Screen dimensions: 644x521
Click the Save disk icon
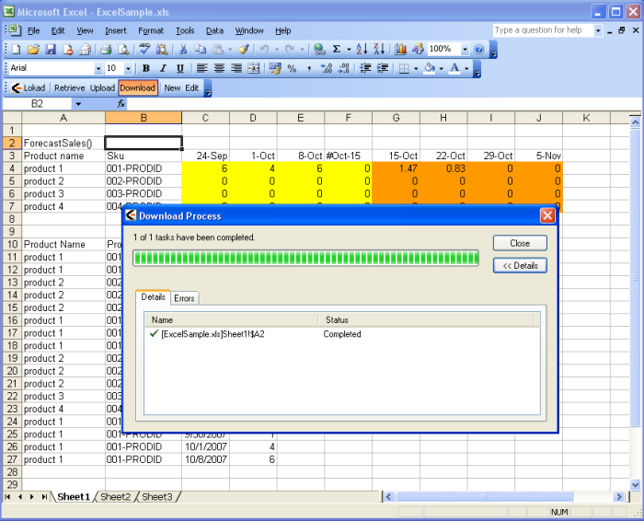coord(50,50)
